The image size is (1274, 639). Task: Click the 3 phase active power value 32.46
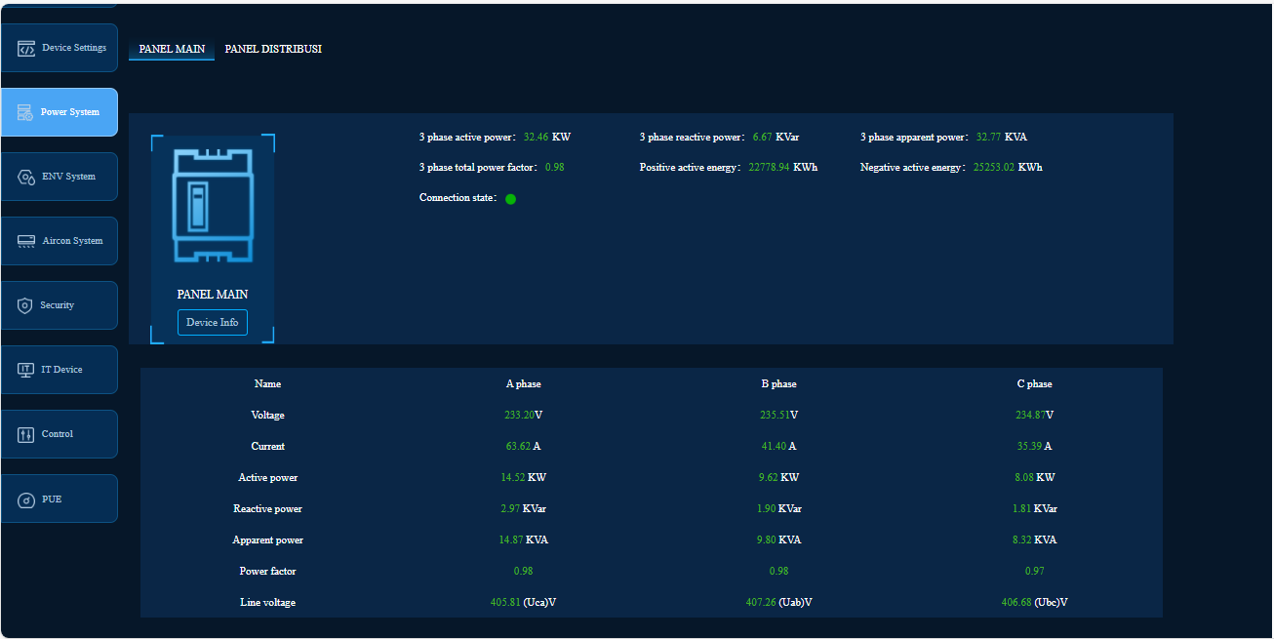click(537, 138)
